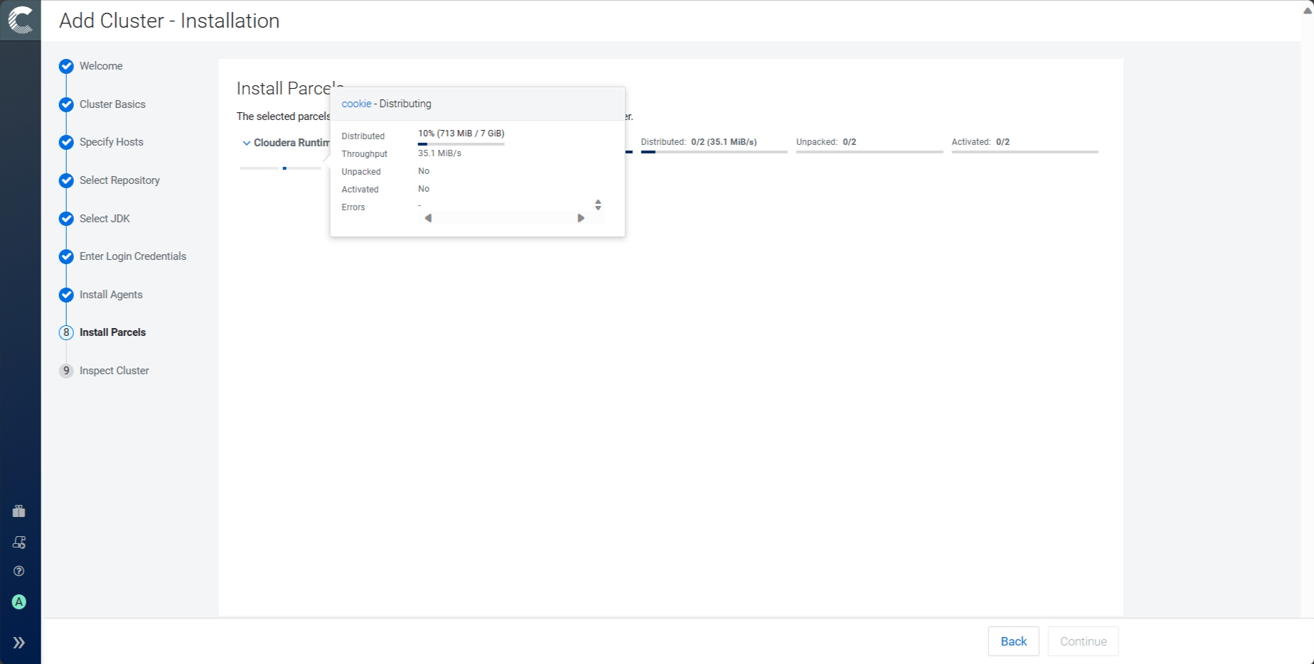Click the Install Agents checkmark icon
Viewport: 1314px width, 664px height.
coord(66,295)
